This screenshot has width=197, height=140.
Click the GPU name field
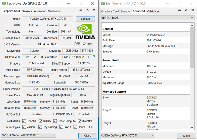coord(48,19)
